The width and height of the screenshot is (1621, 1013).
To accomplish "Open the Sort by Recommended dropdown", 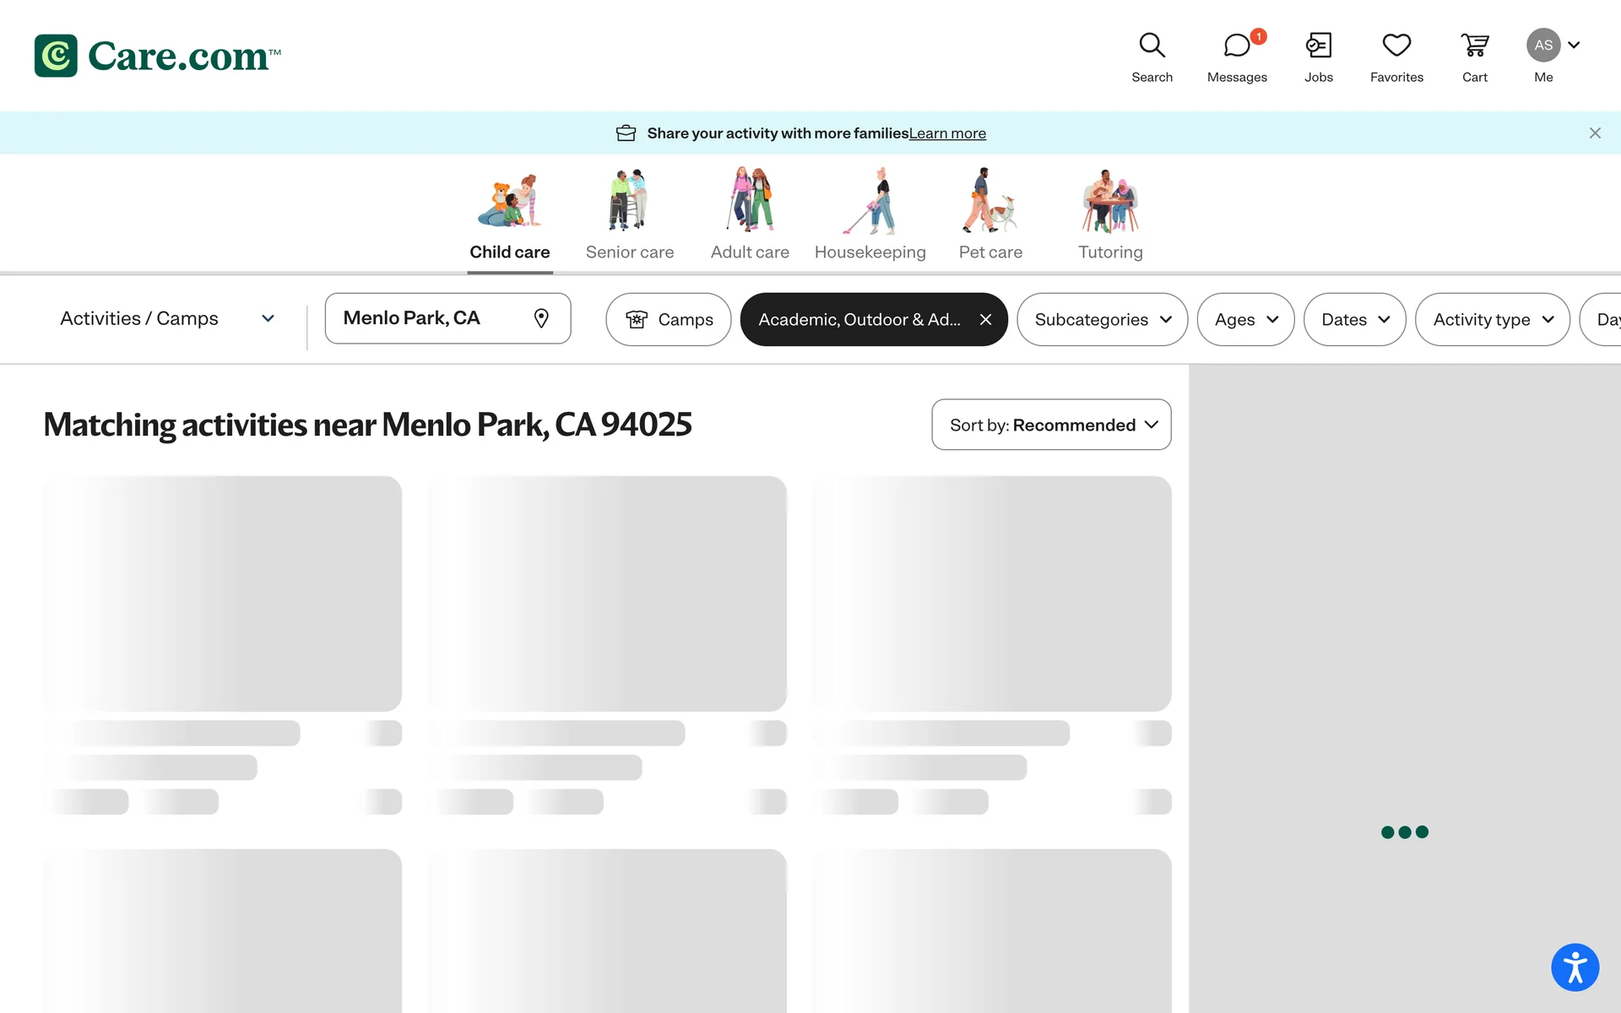I will 1051,425.
